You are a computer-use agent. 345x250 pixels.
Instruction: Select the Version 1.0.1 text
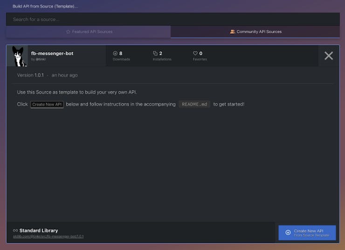tap(30, 75)
